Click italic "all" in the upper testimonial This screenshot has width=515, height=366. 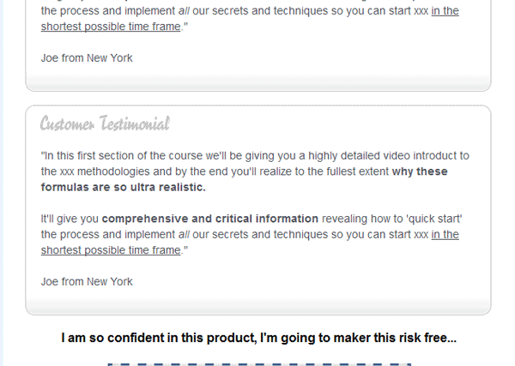(x=184, y=11)
